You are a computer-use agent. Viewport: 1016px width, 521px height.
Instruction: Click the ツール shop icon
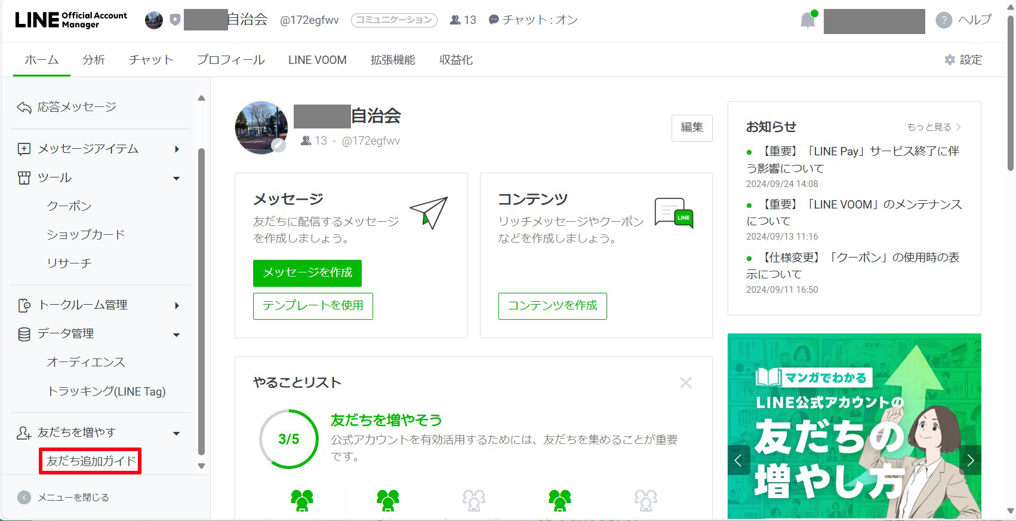[24, 178]
